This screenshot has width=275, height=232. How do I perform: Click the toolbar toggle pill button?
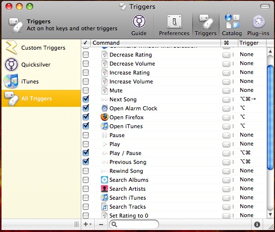[265, 6]
